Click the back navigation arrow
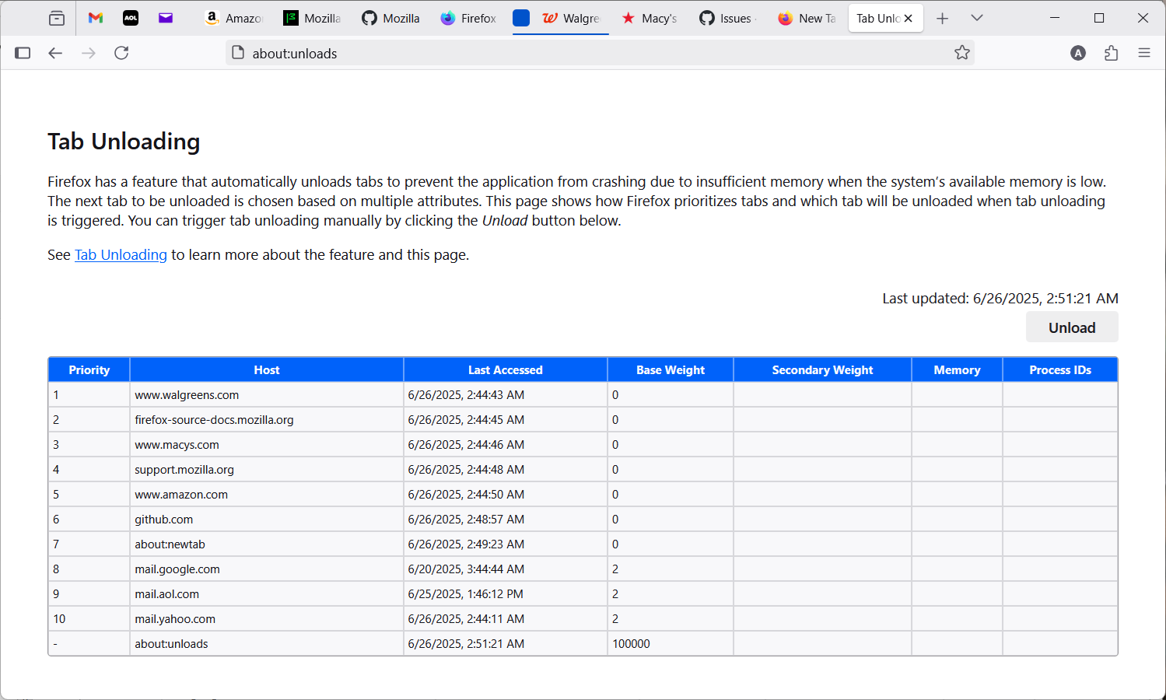The width and height of the screenshot is (1166, 700). point(55,53)
